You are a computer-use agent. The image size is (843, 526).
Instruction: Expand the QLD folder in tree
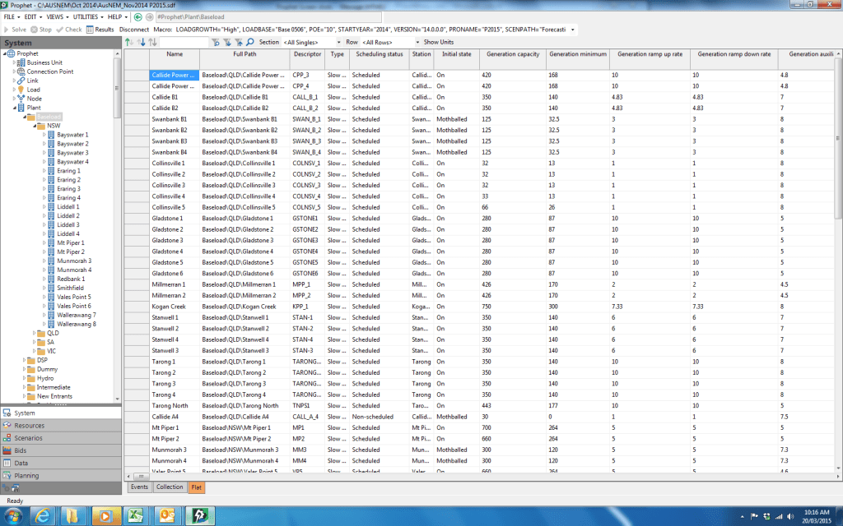pyautogui.click(x=53, y=333)
